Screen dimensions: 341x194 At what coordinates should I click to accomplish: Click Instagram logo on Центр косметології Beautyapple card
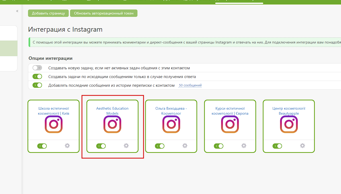click(x=289, y=124)
